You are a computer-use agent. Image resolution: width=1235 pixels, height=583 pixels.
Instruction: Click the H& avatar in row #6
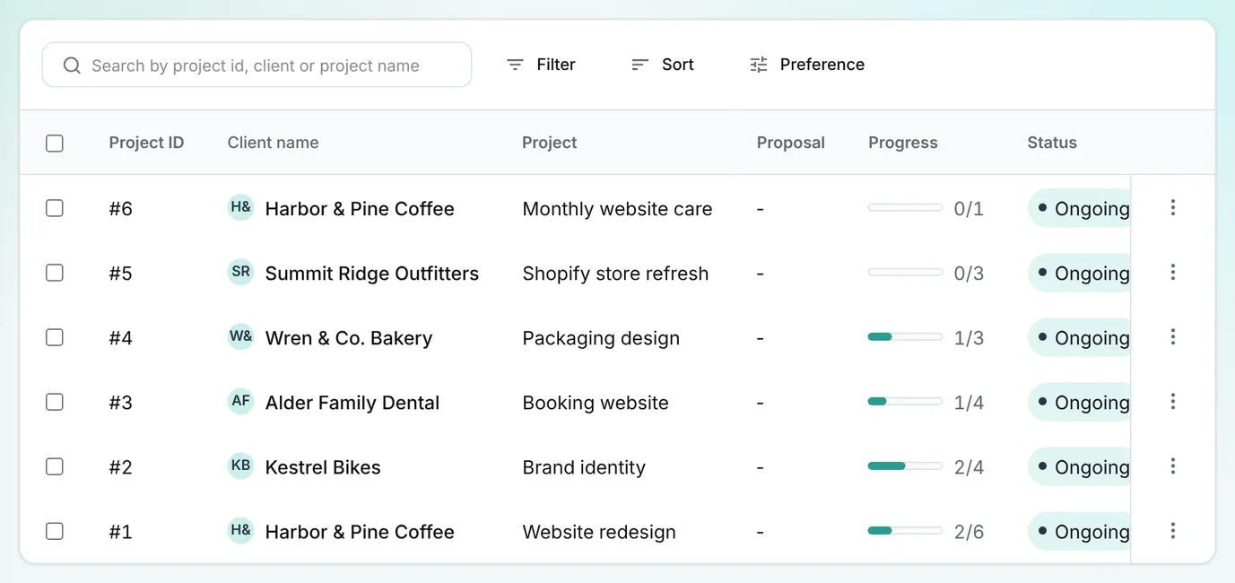pos(240,207)
